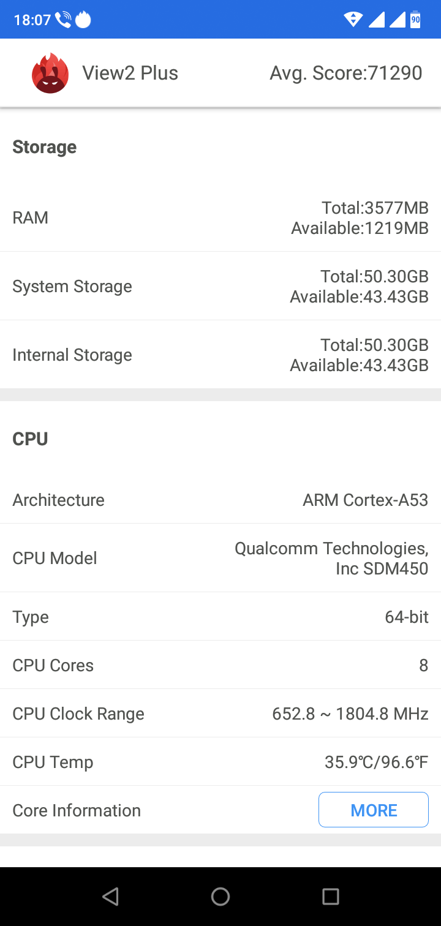Tap the CPU Temp reading row
The height and width of the screenshot is (926, 441).
[x=221, y=762]
